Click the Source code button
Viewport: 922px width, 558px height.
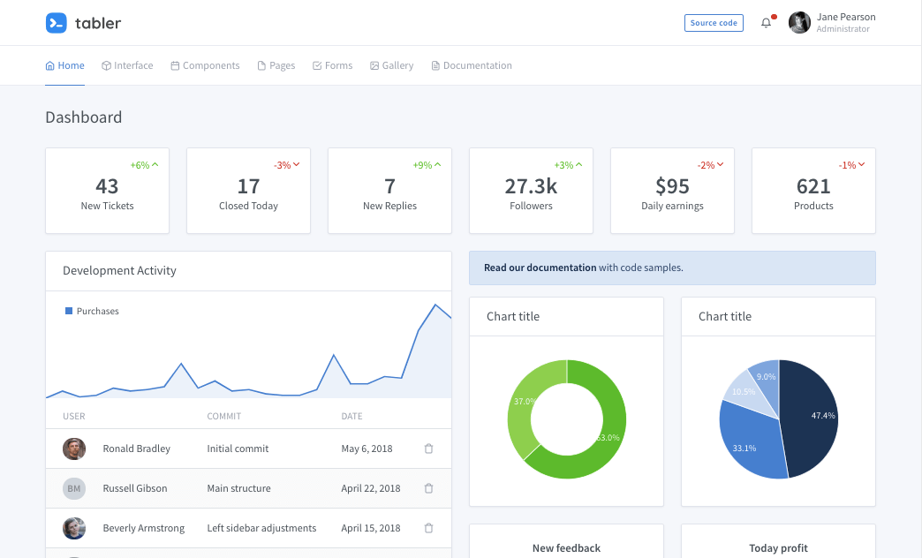[714, 22]
